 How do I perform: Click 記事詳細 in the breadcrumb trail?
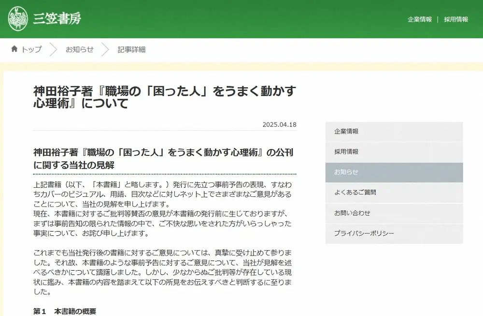coord(131,49)
